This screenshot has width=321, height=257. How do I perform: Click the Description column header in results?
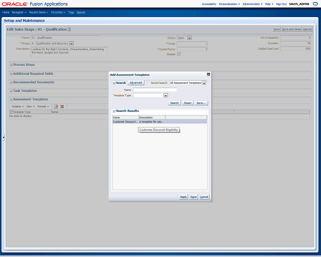[152, 117]
